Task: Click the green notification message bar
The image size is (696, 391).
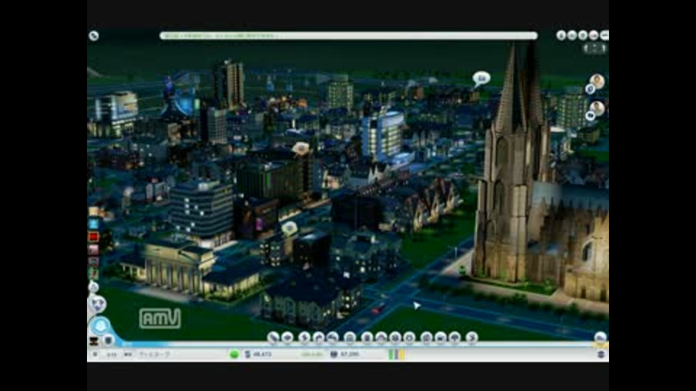Action: pyautogui.click(x=349, y=35)
